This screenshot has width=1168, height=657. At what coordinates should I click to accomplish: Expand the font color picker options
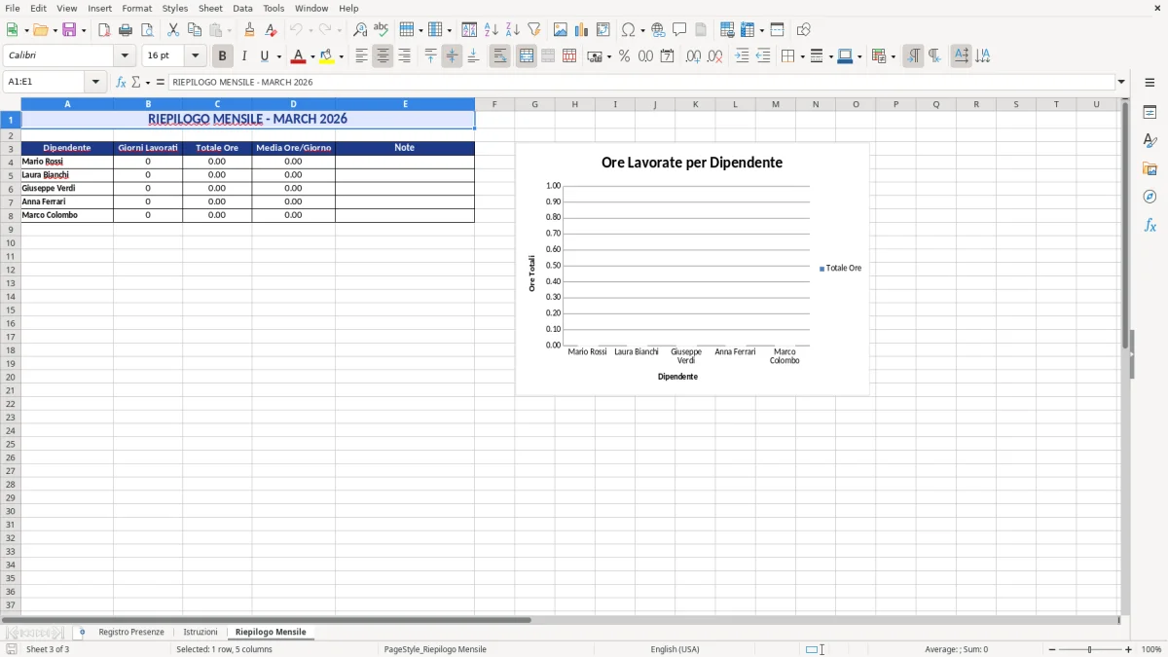310,56
